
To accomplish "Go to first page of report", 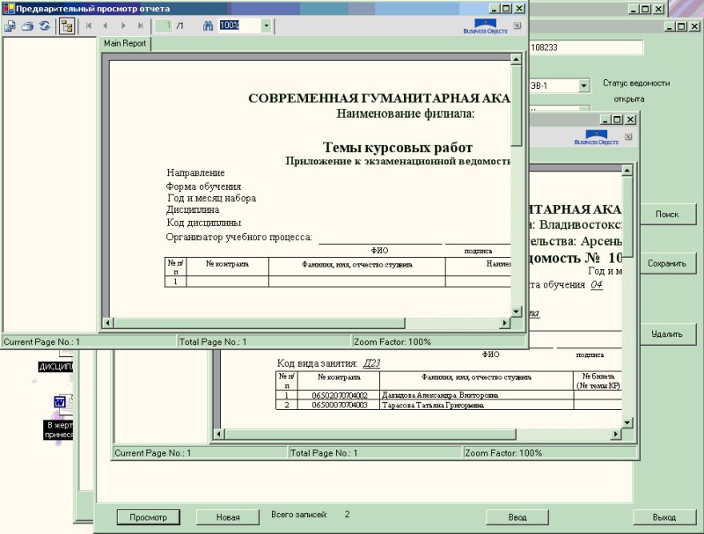I will [89, 26].
